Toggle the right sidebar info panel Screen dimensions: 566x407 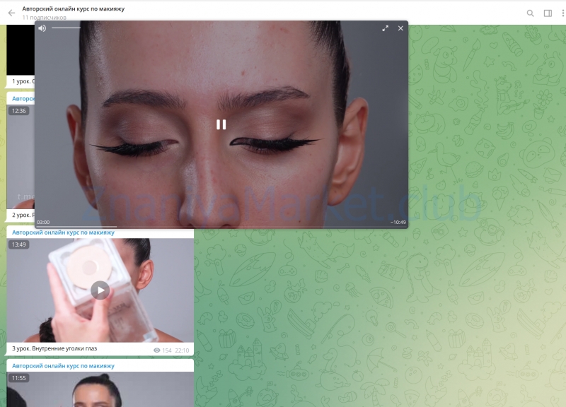[x=548, y=13]
